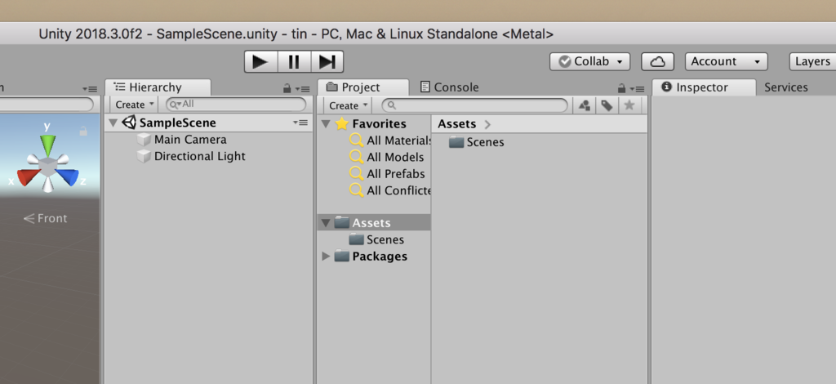Viewport: 836px width, 384px height.
Task: Switch to the Project tab
Action: 362,87
